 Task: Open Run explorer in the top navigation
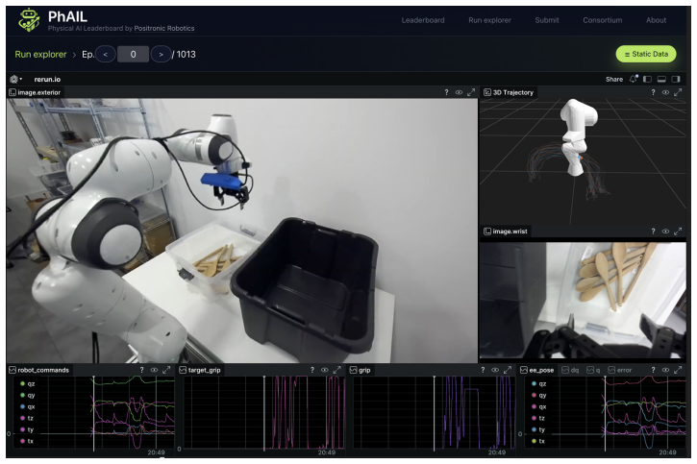click(489, 20)
